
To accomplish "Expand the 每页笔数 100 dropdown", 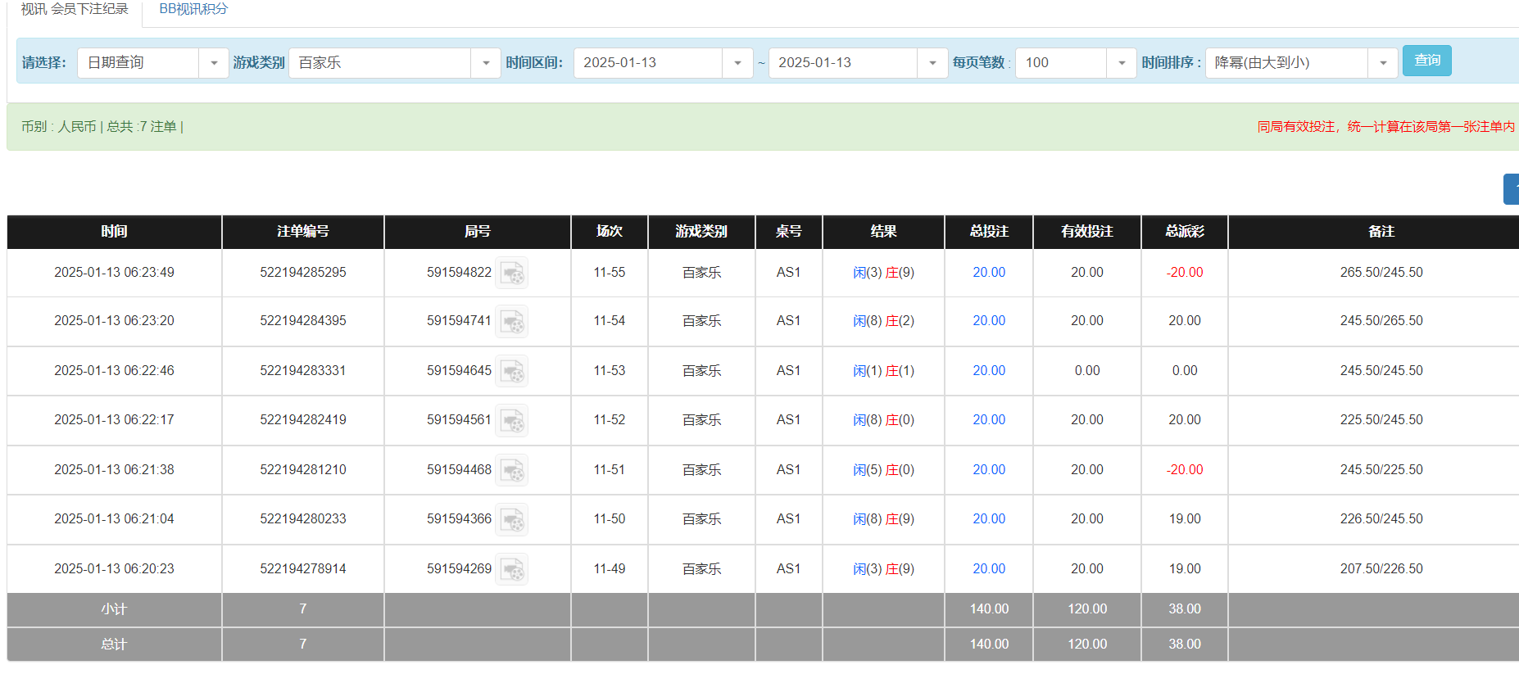I will tap(1121, 63).
